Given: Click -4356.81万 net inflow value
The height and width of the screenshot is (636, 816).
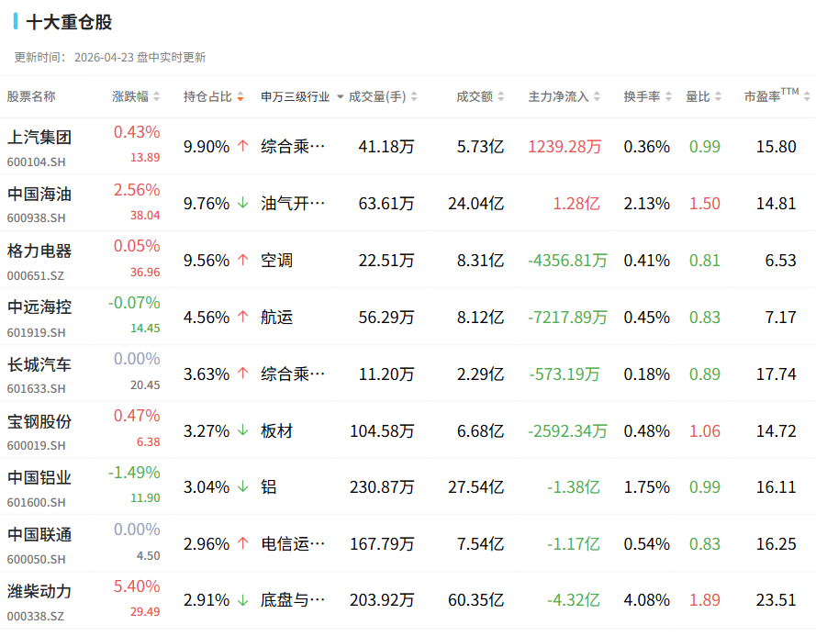Looking at the screenshot, I should pos(568,261).
